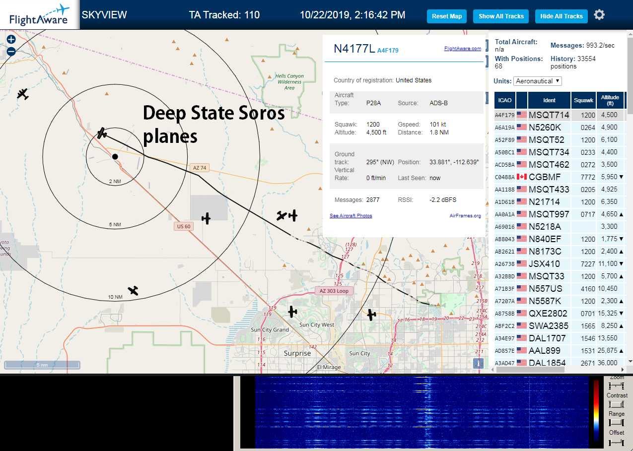Click the A4F179 hex code link

pyautogui.click(x=388, y=50)
